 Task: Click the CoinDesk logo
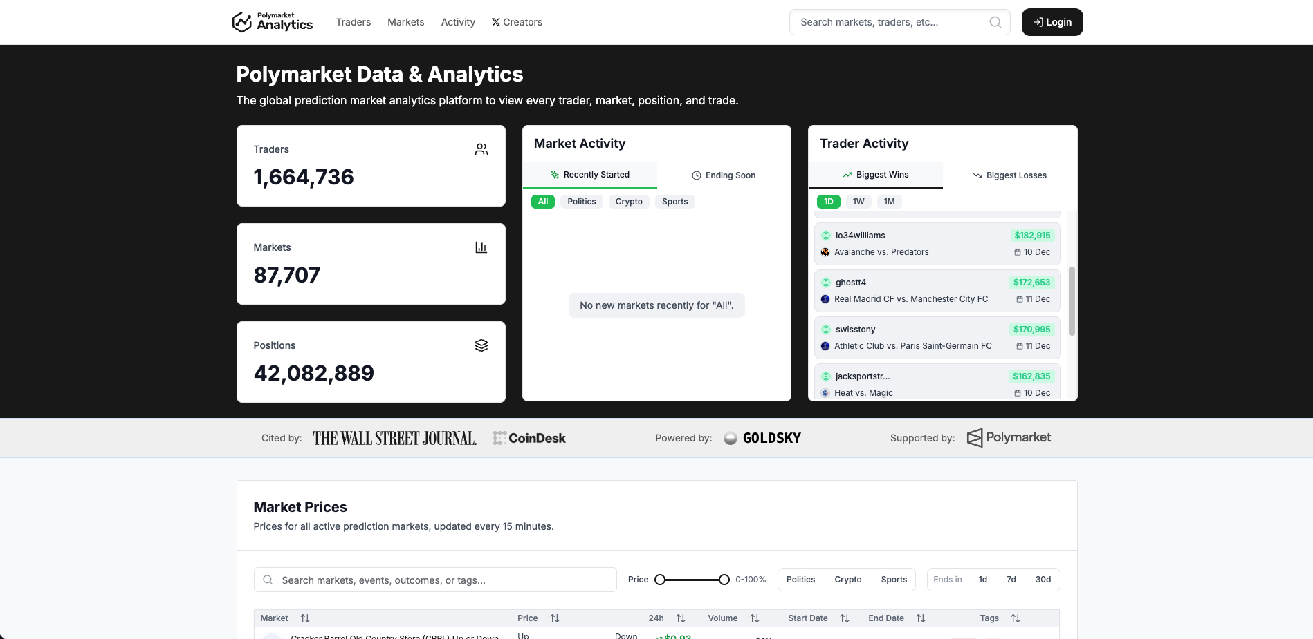pyautogui.click(x=529, y=438)
